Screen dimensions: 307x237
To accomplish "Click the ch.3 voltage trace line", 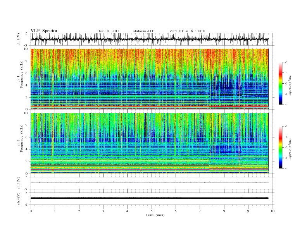I will coord(149,182).
